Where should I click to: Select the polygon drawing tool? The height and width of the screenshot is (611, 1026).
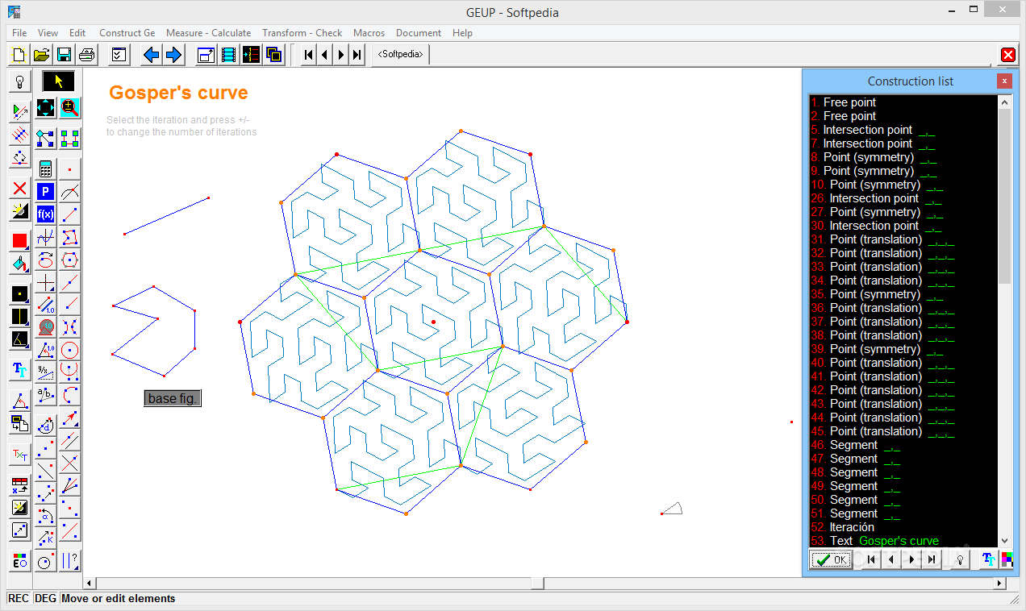(x=70, y=237)
